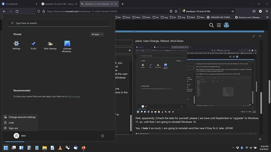Open the Firefox application hamburger menu
Image resolution: width=271 pixels, height=152 pixels.
(267, 11)
